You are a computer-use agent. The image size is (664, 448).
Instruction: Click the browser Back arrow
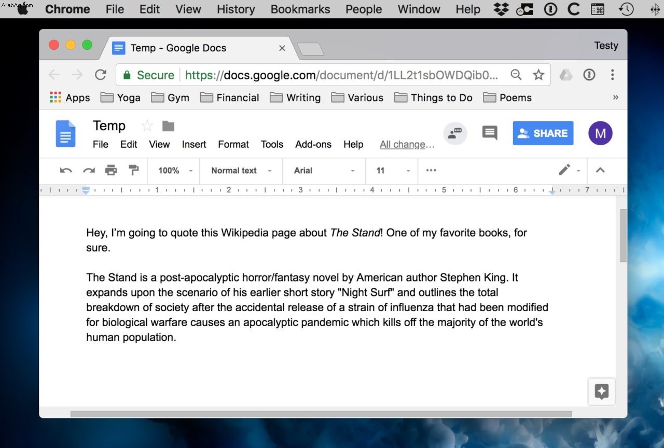[54, 75]
